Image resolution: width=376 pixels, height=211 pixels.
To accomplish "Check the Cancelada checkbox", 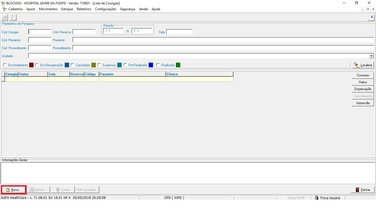I will [x=72, y=65].
